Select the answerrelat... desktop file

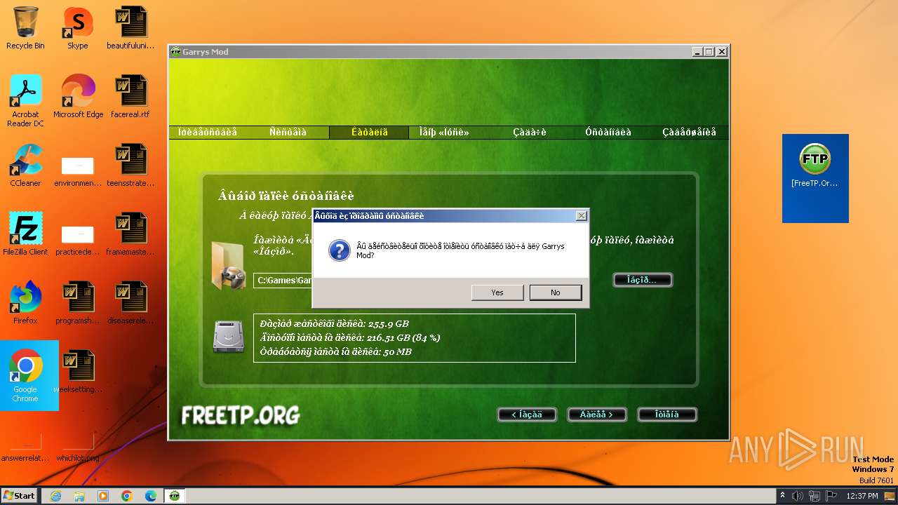pos(25,449)
